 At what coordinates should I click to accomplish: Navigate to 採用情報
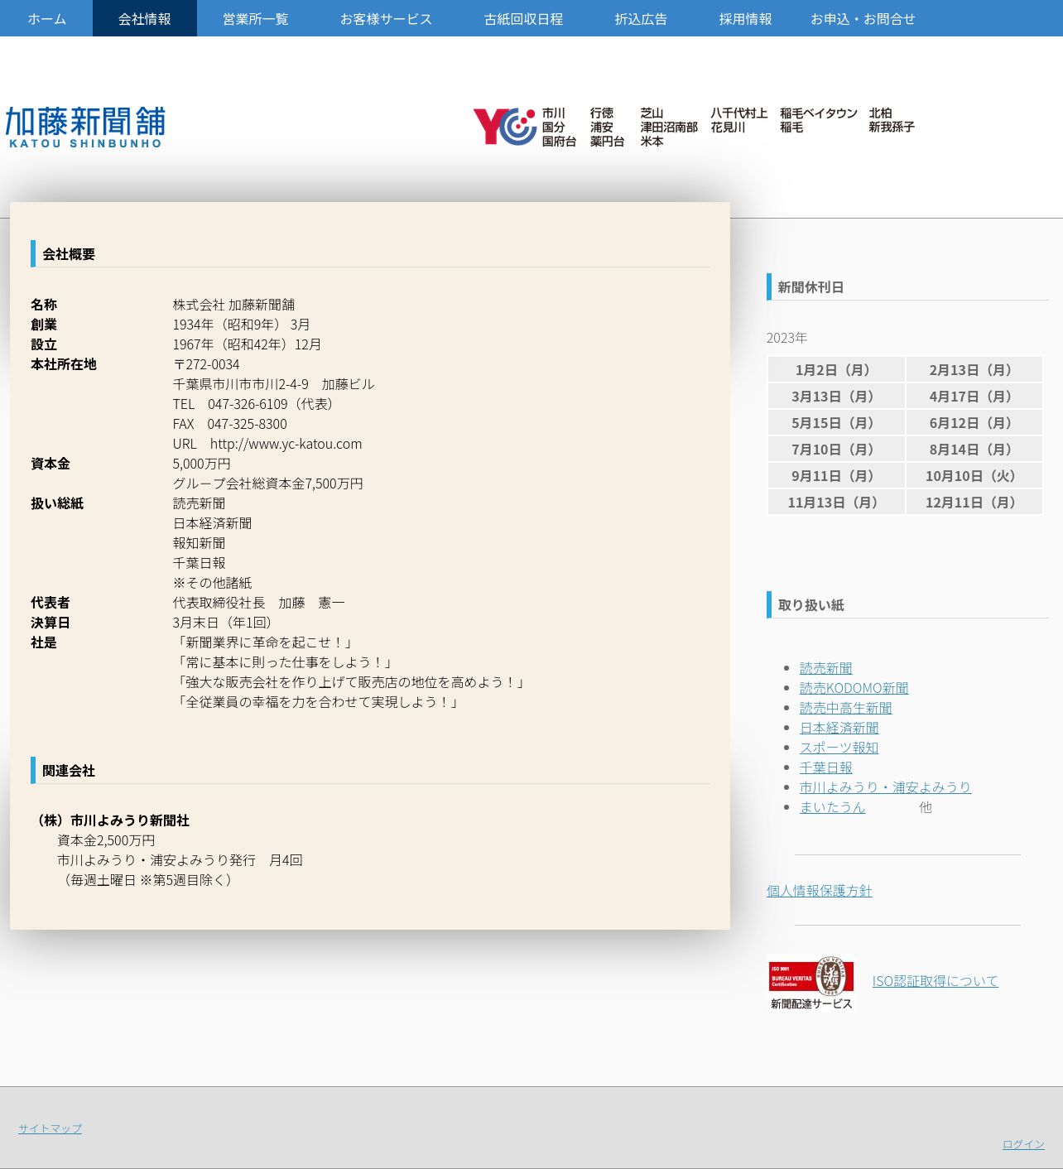(x=745, y=18)
